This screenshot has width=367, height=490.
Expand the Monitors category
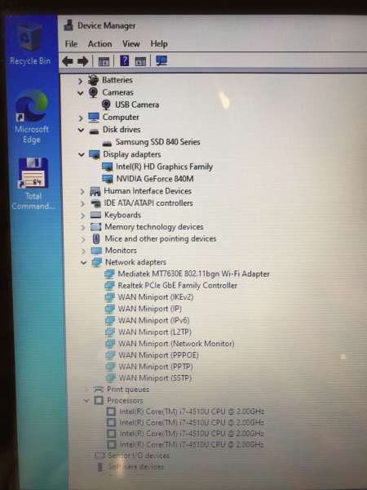83,252
